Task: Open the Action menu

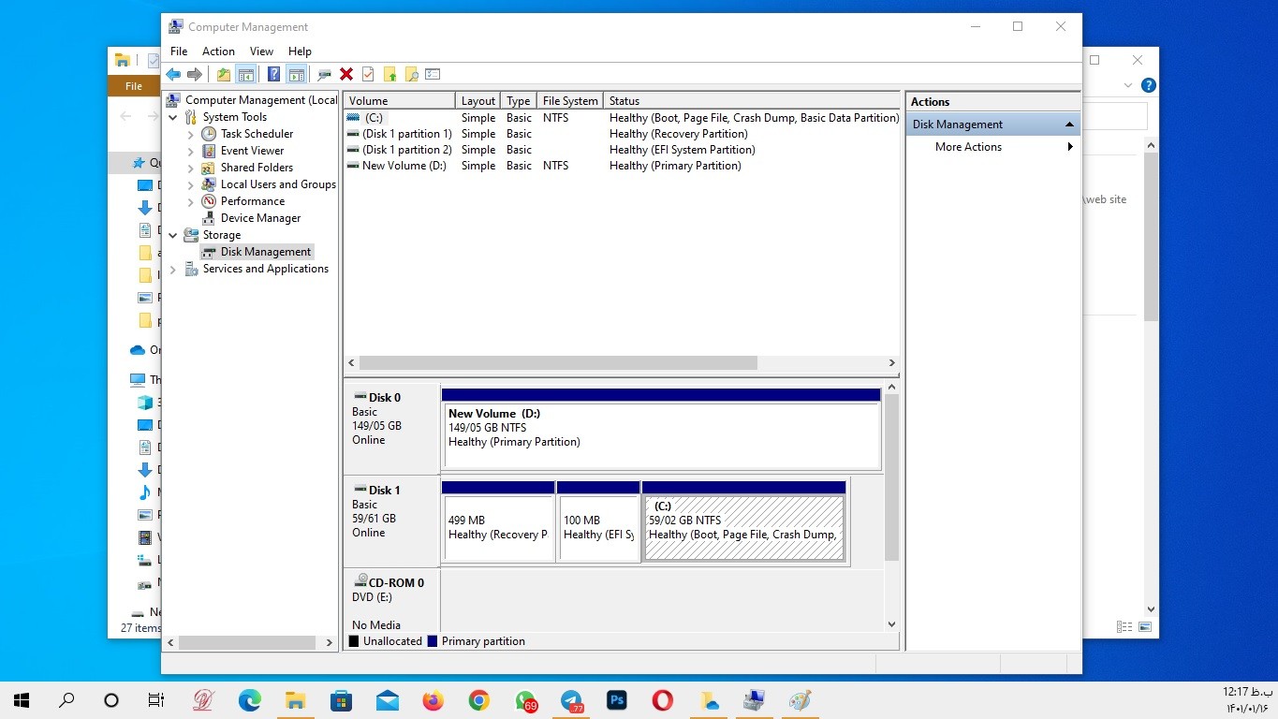Action: point(218,51)
